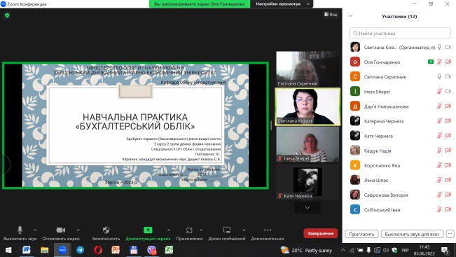
Task: Open Telegram from the Windows taskbar
Action: pyautogui.click(x=81, y=250)
